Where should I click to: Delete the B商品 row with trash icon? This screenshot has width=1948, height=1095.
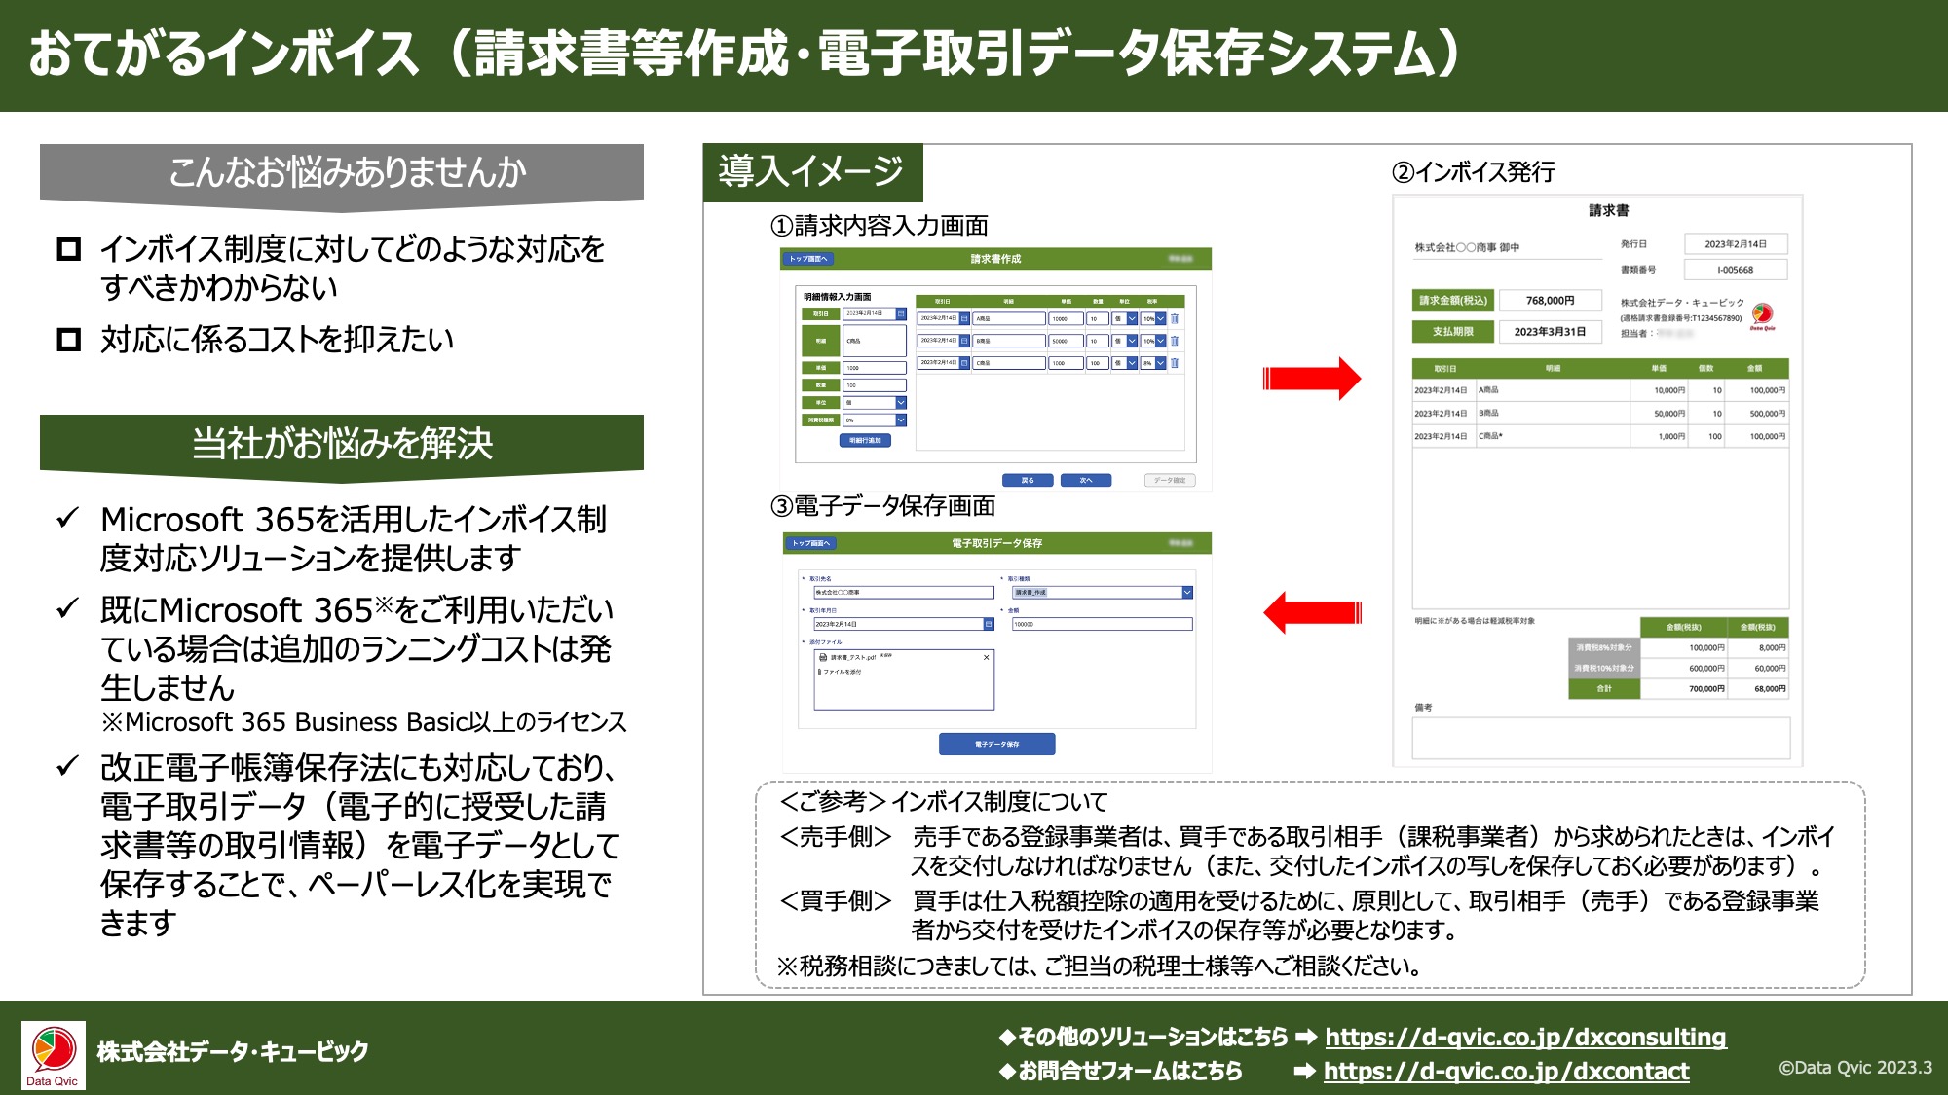click(1175, 341)
